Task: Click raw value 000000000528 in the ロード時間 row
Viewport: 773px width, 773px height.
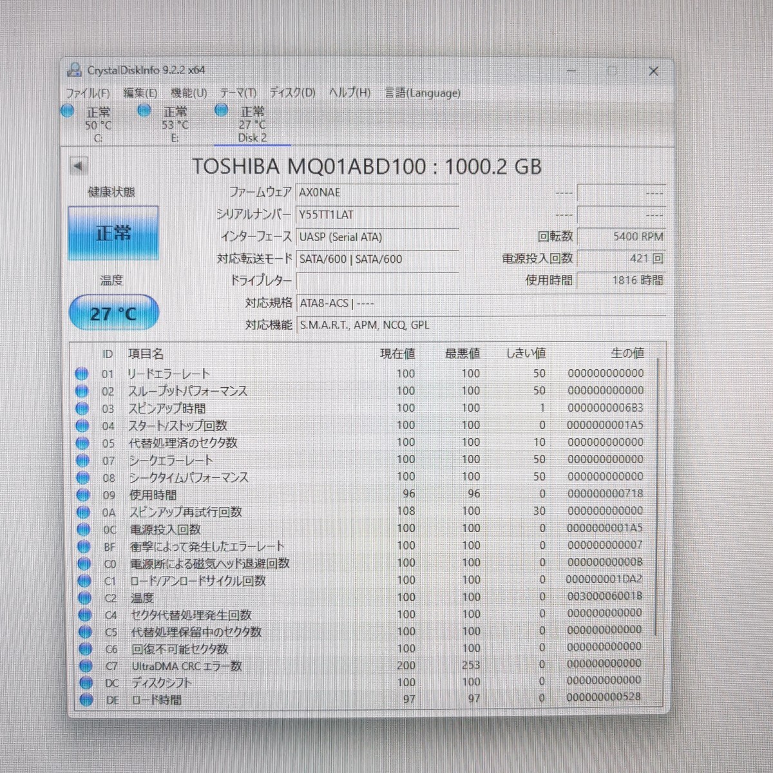Action: (604, 697)
